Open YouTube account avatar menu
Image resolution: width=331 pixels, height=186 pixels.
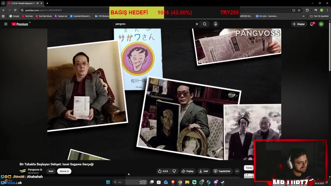click(321, 24)
